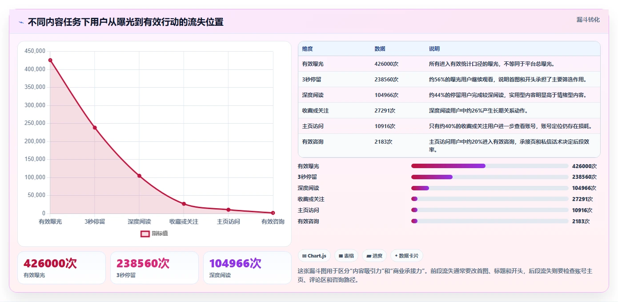Image resolution: width=618 pixels, height=302 pixels.
Task: Click the 表格 tag chip
Action: point(346,256)
